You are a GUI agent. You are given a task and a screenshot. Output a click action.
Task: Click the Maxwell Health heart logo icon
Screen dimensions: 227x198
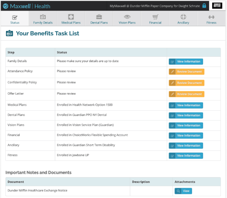tap(6, 6)
